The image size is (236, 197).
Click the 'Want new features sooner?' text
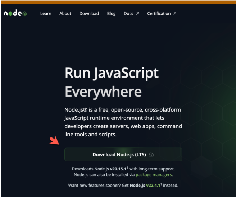94,185
